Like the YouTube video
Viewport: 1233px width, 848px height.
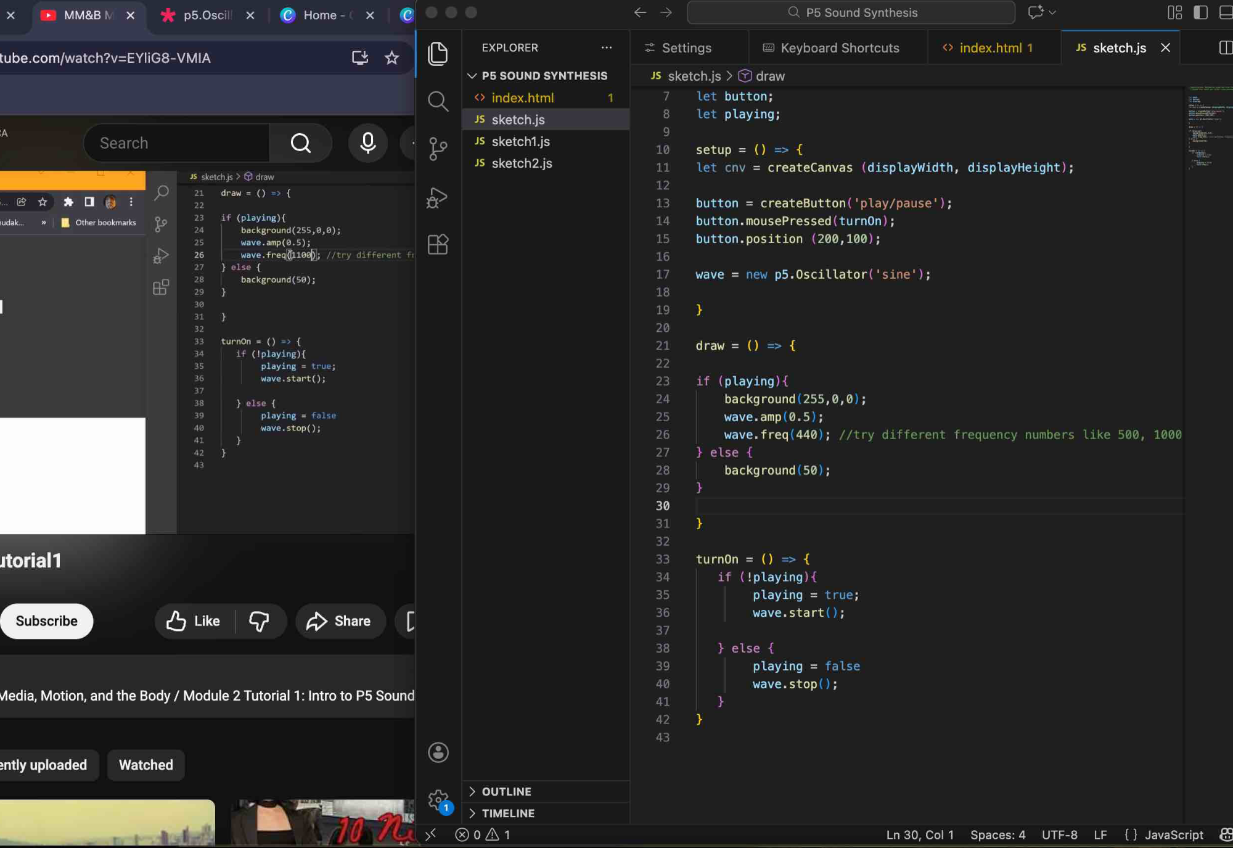tap(194, 621)
